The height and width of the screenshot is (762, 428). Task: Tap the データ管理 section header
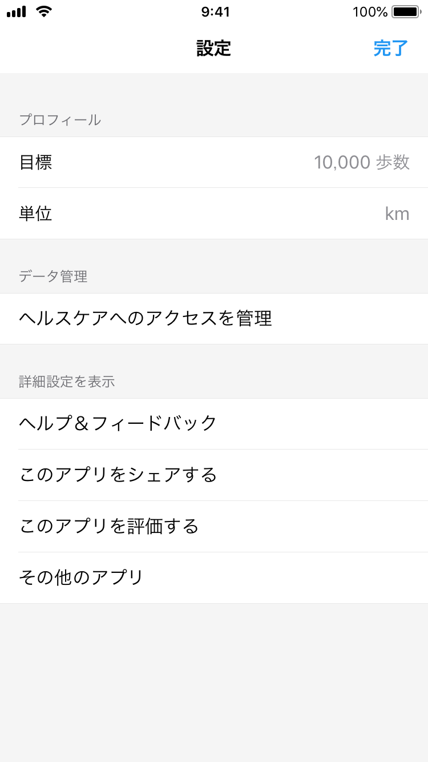coord(53,276)
